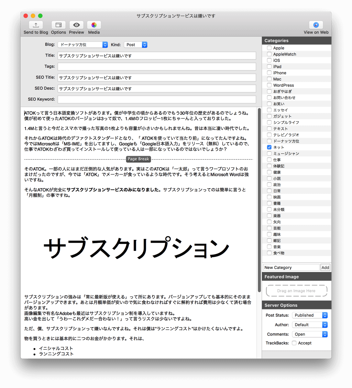Viewport: 352px width, 388px height.
Task: Open the Options panel icon
Action: [59, 25]
